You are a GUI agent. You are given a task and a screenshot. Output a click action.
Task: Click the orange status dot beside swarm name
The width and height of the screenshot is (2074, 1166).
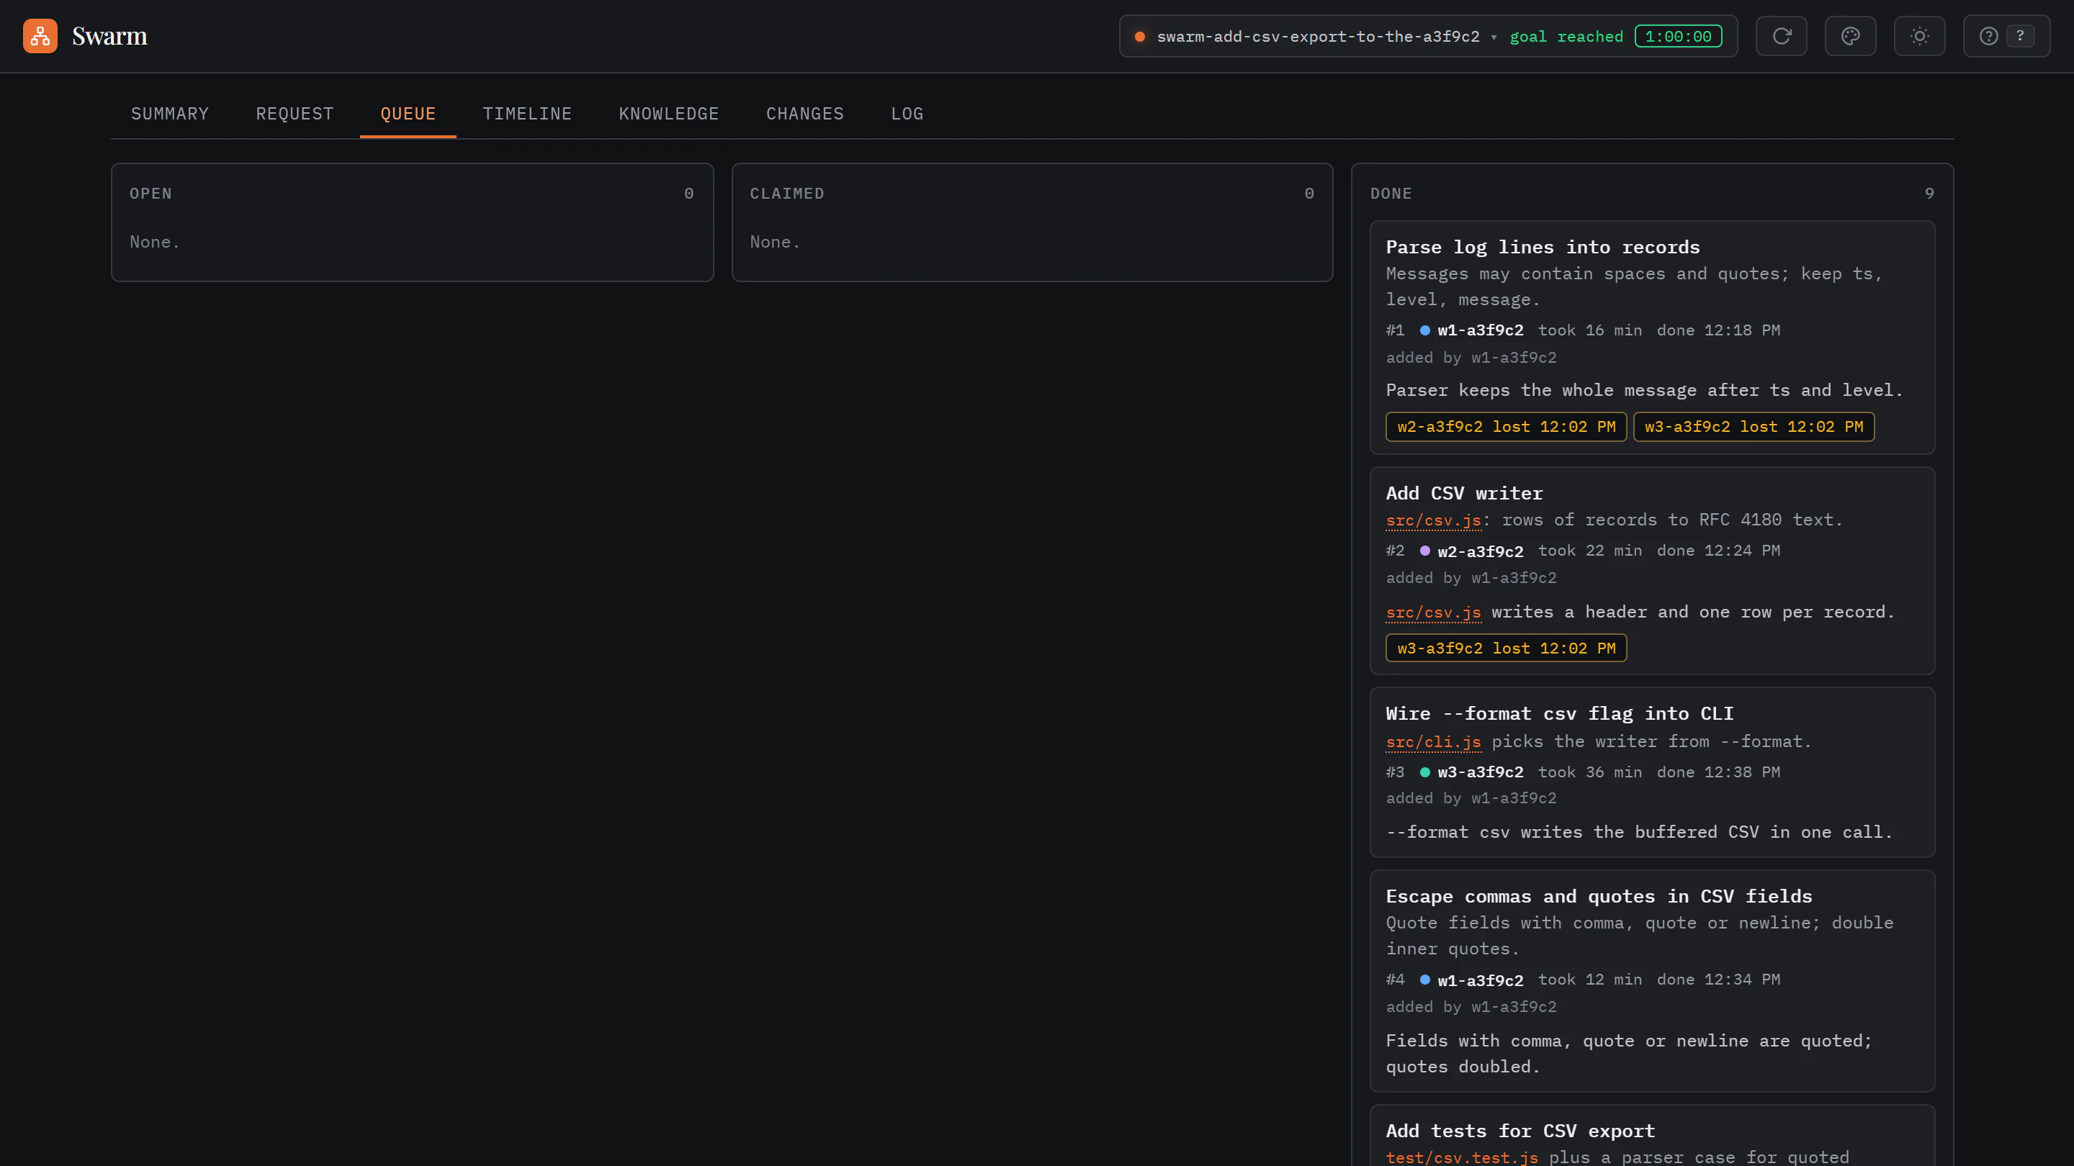[1140, 36]
